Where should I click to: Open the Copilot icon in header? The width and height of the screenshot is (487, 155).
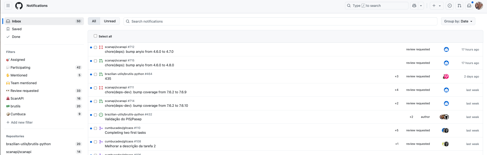pos(414,5)
